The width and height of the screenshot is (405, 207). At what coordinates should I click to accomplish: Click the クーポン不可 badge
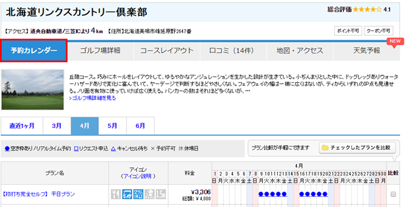(379, 31)
